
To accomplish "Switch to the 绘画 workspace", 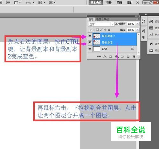I will coord(119,3).
